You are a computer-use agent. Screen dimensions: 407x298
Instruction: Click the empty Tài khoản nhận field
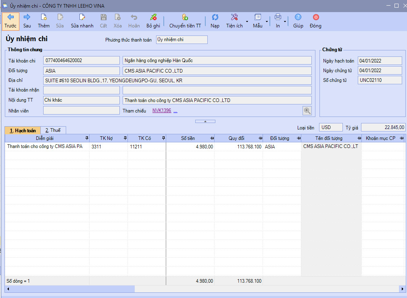81,90
